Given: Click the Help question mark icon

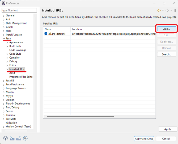Looking at the screenshot, I should pyautogui.click(x=6, y=138).
